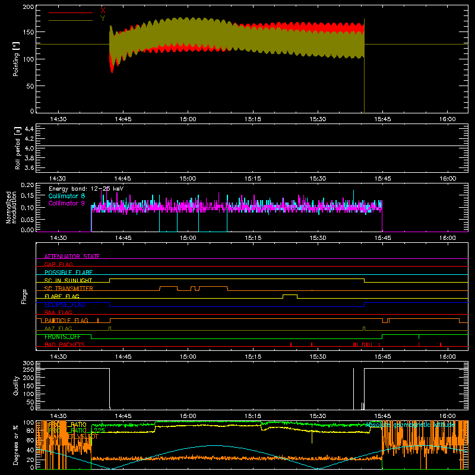Screen dimensions: 475x475
Task: Click the green FRONT_RATIO_1225 legend label
Action: 77,430
